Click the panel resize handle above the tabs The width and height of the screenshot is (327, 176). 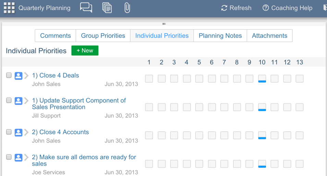(x=164, y=24)
